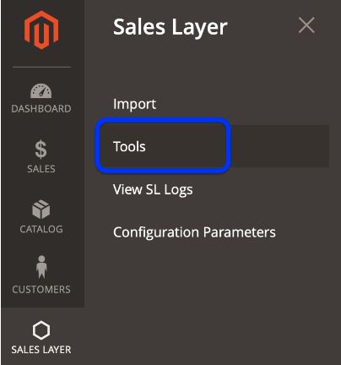The image size is (341, 365).
Task: Select the dollar sign Sales icon
Action: 41,150
